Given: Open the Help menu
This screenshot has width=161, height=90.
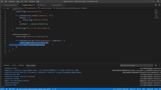Looking at the screenshot, I should [x=37, y=1].
